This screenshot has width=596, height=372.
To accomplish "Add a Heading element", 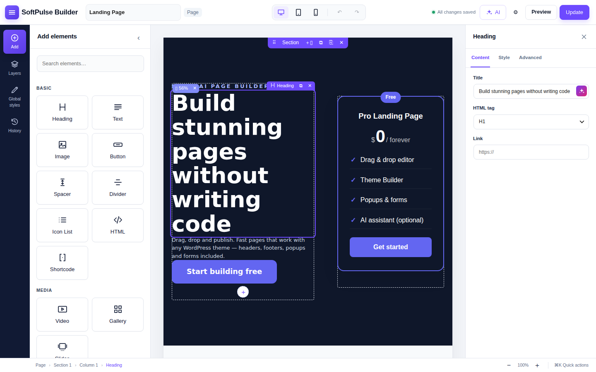I will pos(62,112).
